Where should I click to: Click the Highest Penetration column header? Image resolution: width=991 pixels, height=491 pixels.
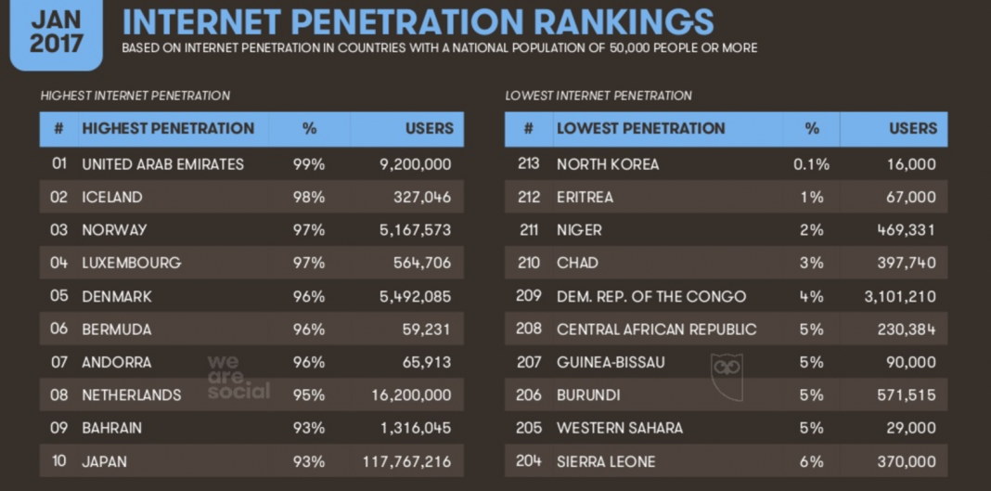168,128
